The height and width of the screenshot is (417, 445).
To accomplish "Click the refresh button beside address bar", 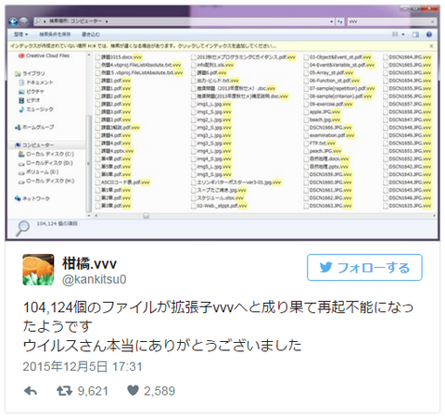I will point(340,21).
